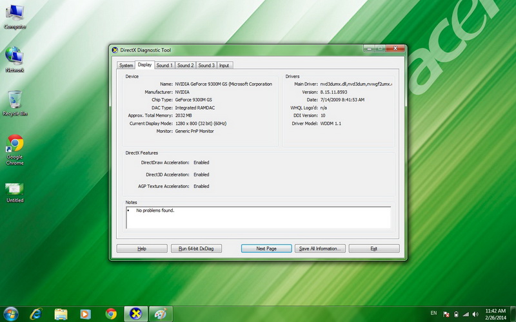
Task: Open the clock showing 11:42 AM
Action: tap(495, 314)
